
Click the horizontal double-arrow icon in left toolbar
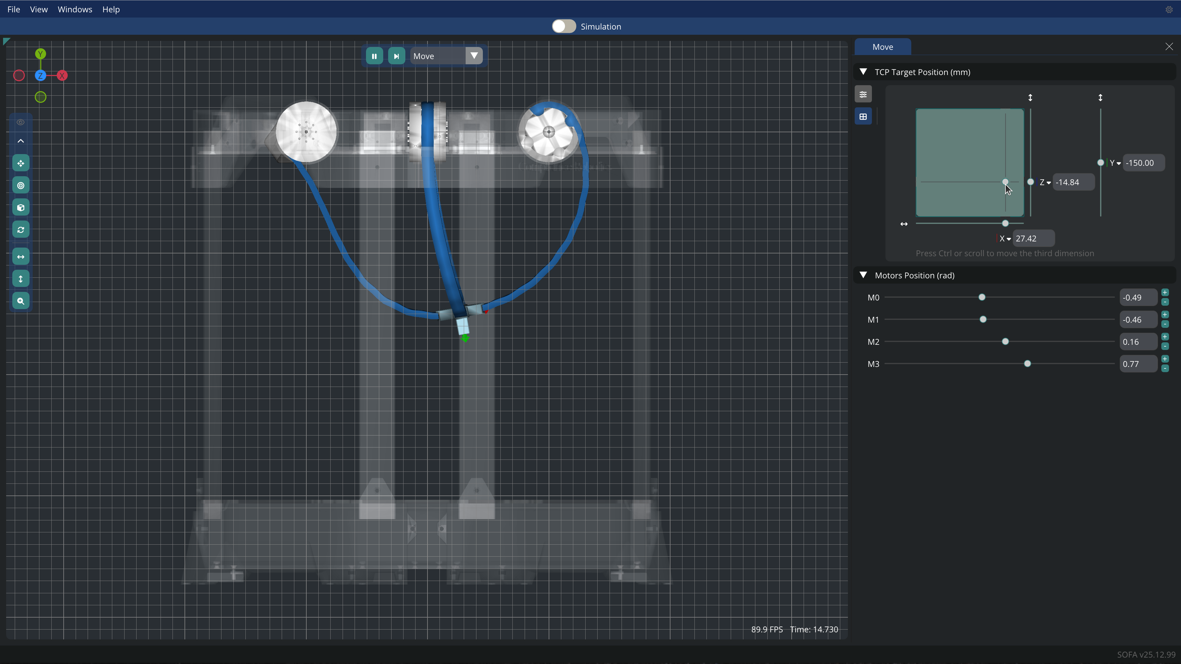click(21, 256)
